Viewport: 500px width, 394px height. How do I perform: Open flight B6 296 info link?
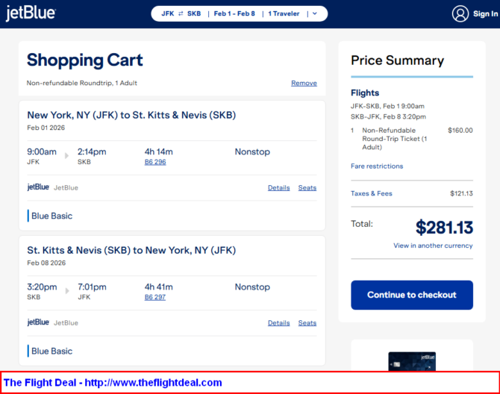(155, 162)
